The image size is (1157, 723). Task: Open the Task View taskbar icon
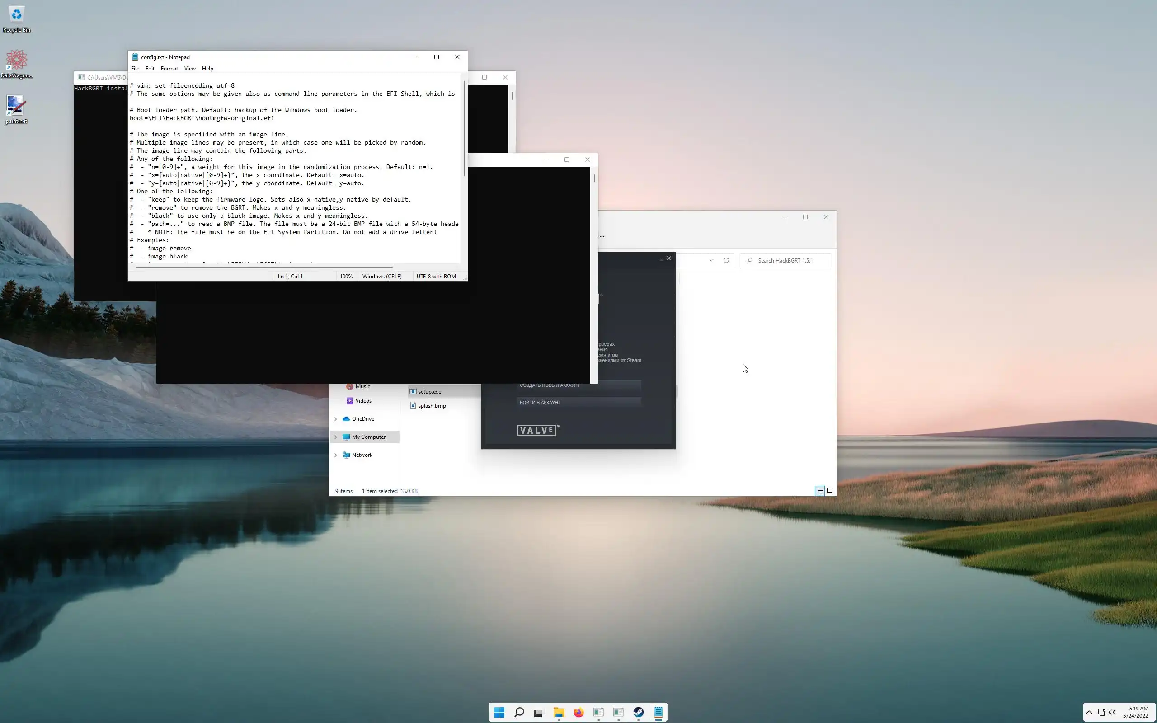point(539,712)
